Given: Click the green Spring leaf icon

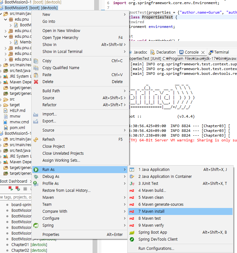Looking at the screenshot, I should 36,225.
